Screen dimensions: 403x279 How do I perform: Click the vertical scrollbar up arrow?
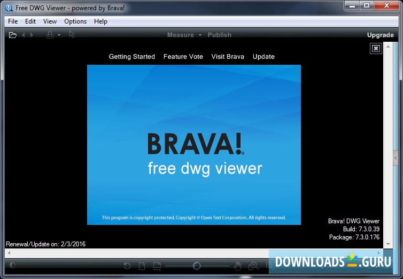(x=388, y=47)
